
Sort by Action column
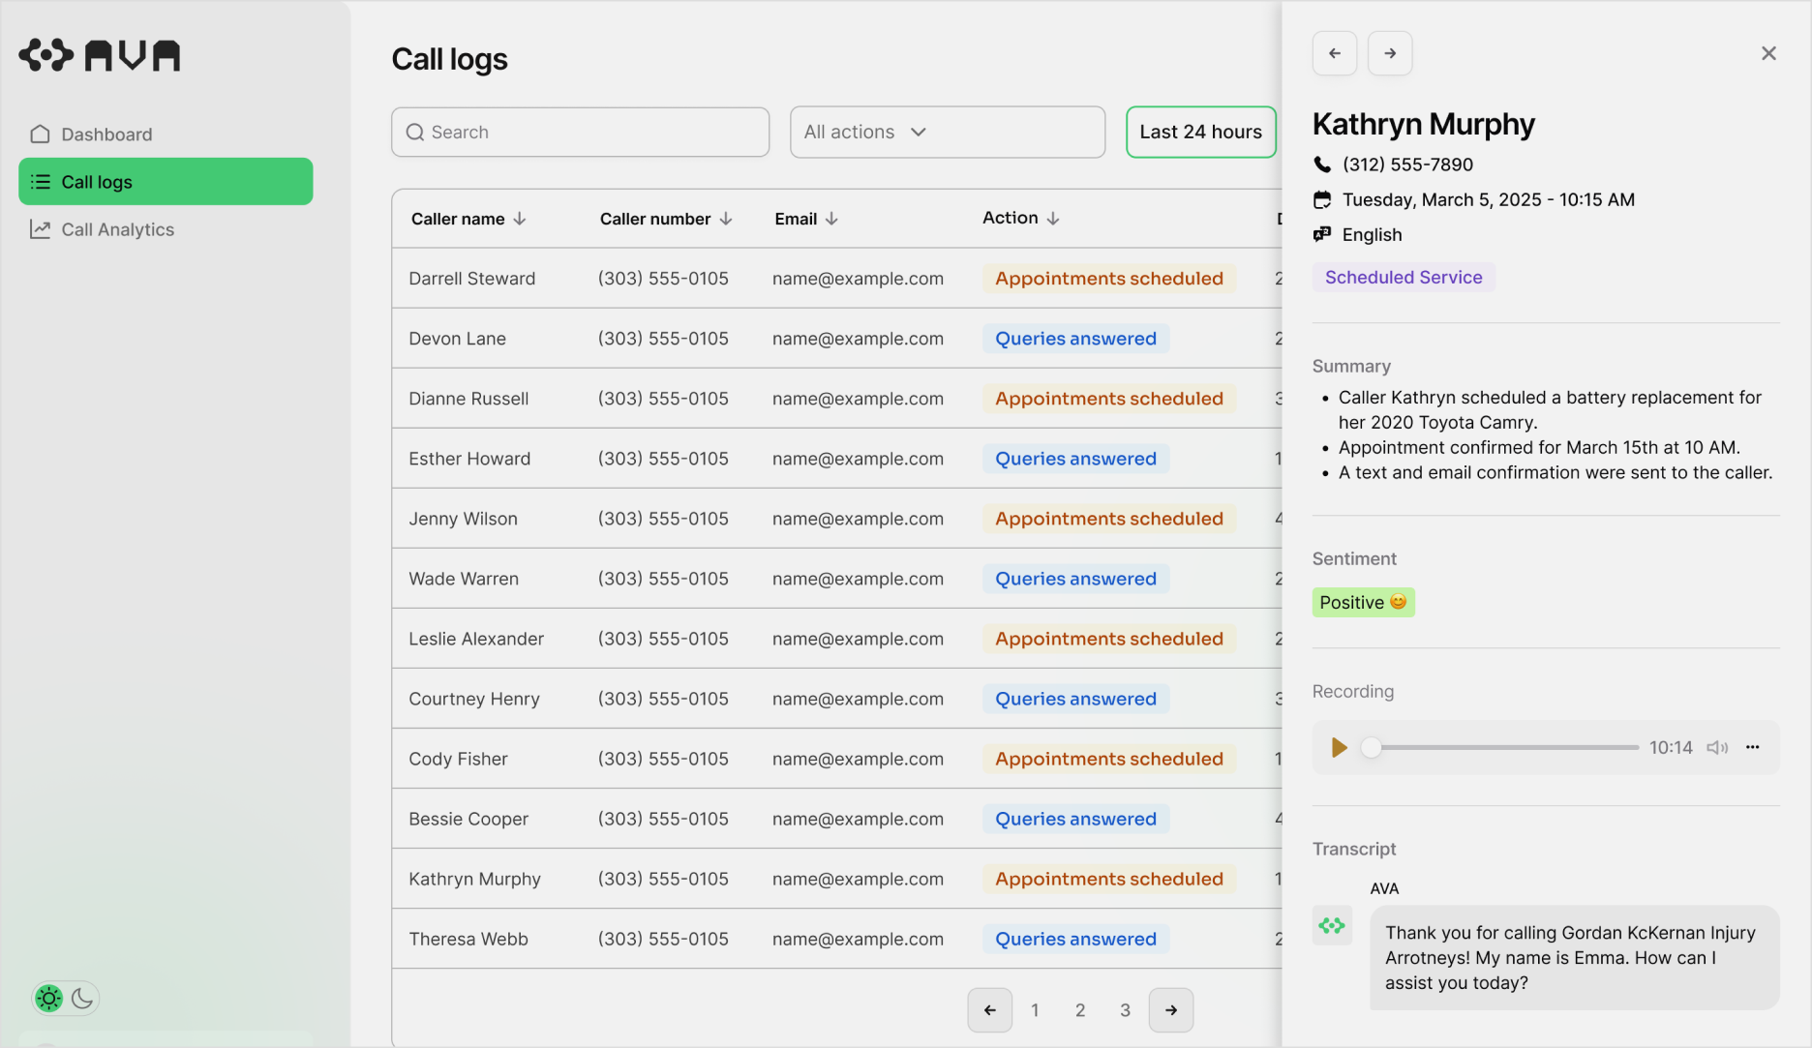coord(1021,219)
